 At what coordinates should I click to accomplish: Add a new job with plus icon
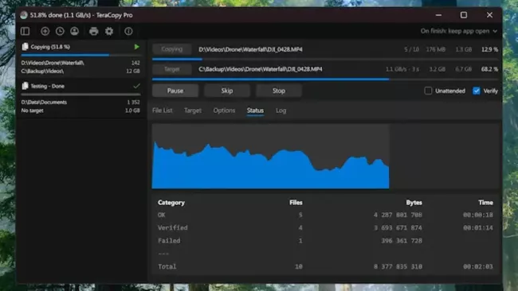tap(45, 31)
